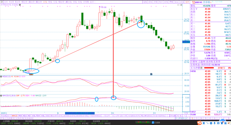This screenshot has width=231, height=125.
Task: Open the F10 company info button
Action: point(171,2)
